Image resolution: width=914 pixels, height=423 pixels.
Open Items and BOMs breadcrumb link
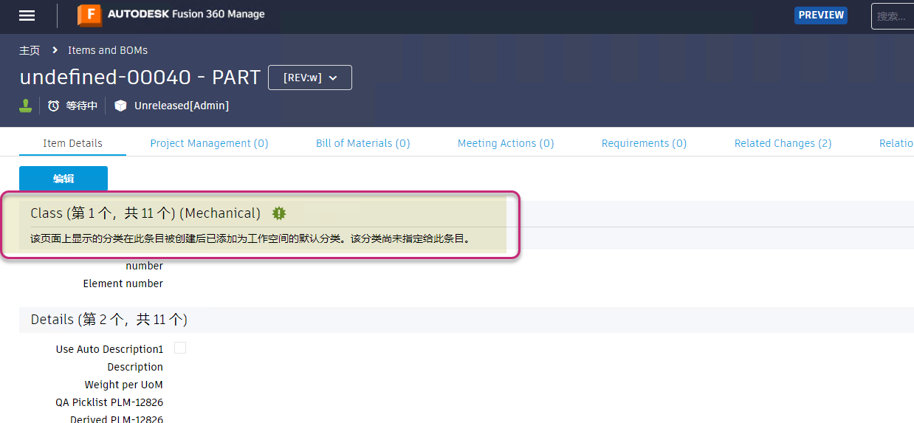tap(108, 50)
